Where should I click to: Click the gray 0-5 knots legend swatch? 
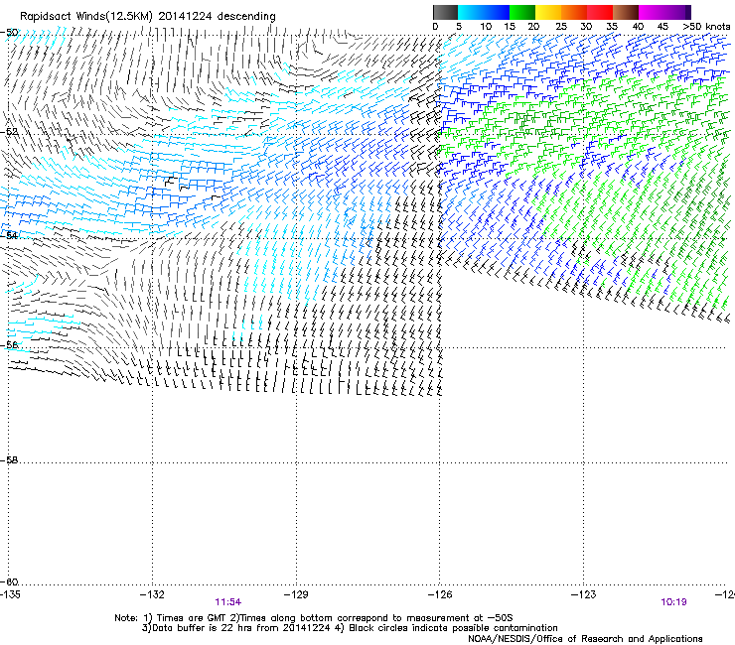coord(445,12)
